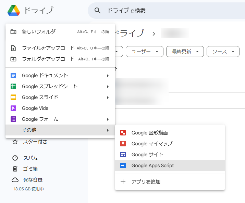
Task: Click the folder upload icon
Action: click(13, 59)
